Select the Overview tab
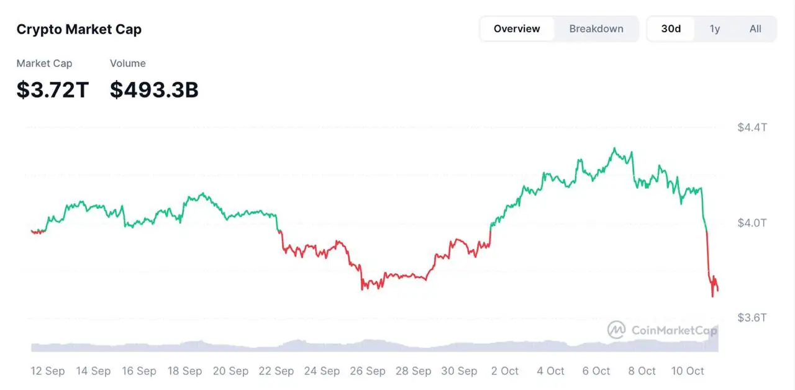Image resolution: width=795 pixels, height=390 pixels. point(517,29)
